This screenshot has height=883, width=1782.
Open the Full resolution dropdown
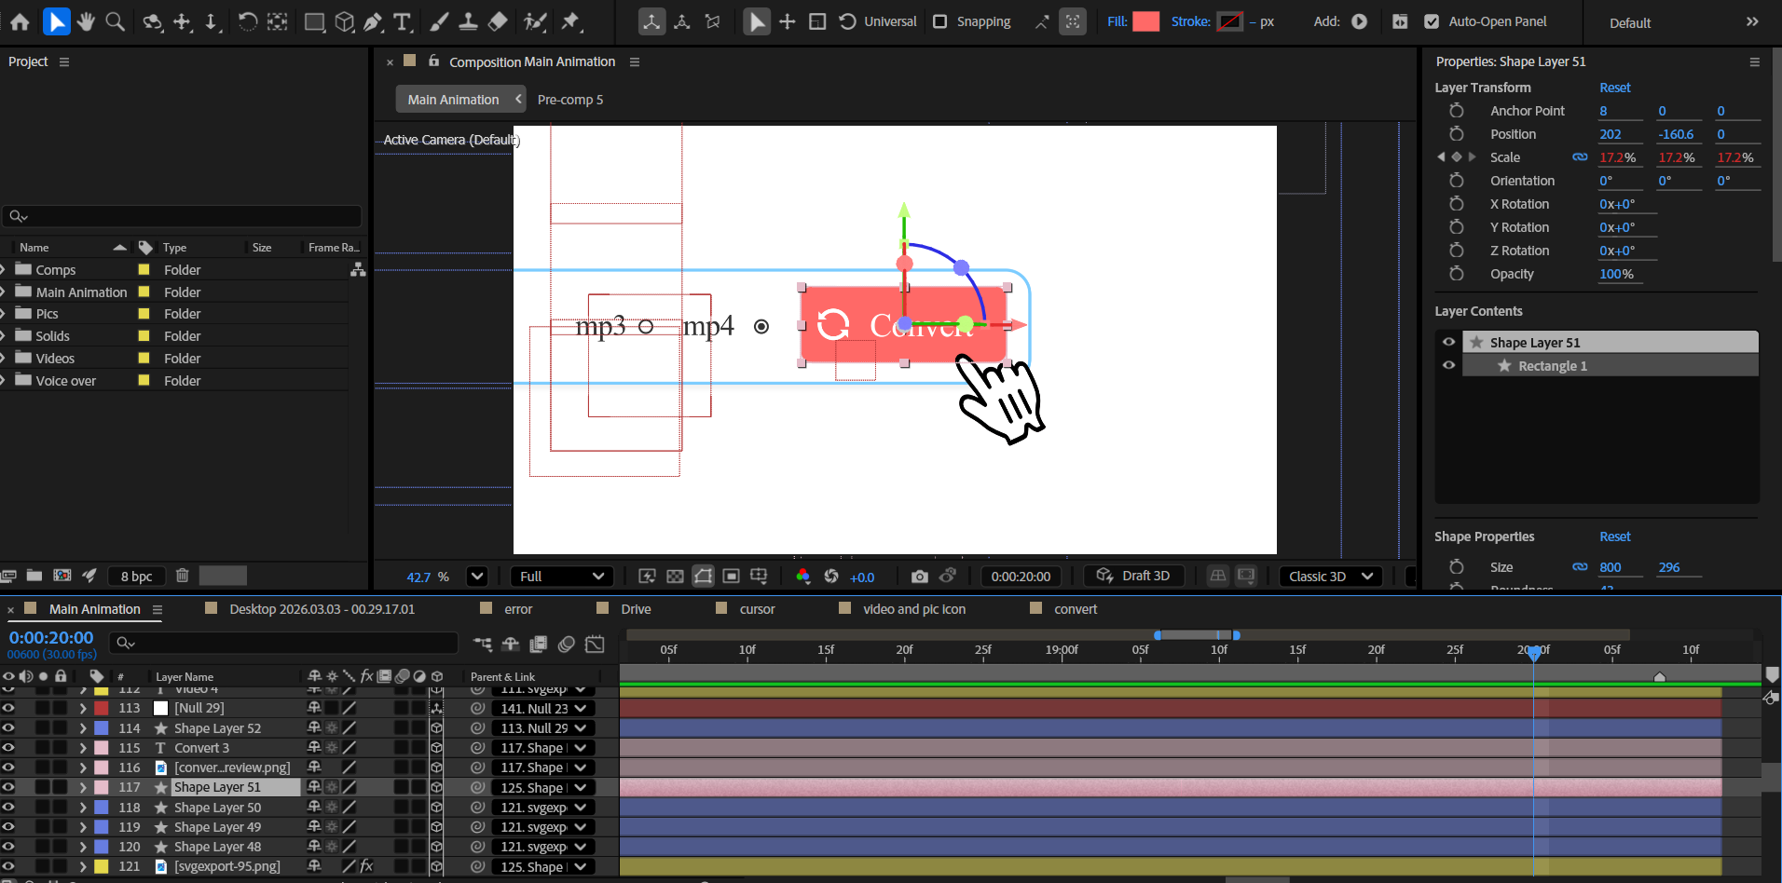pos(562,577)
